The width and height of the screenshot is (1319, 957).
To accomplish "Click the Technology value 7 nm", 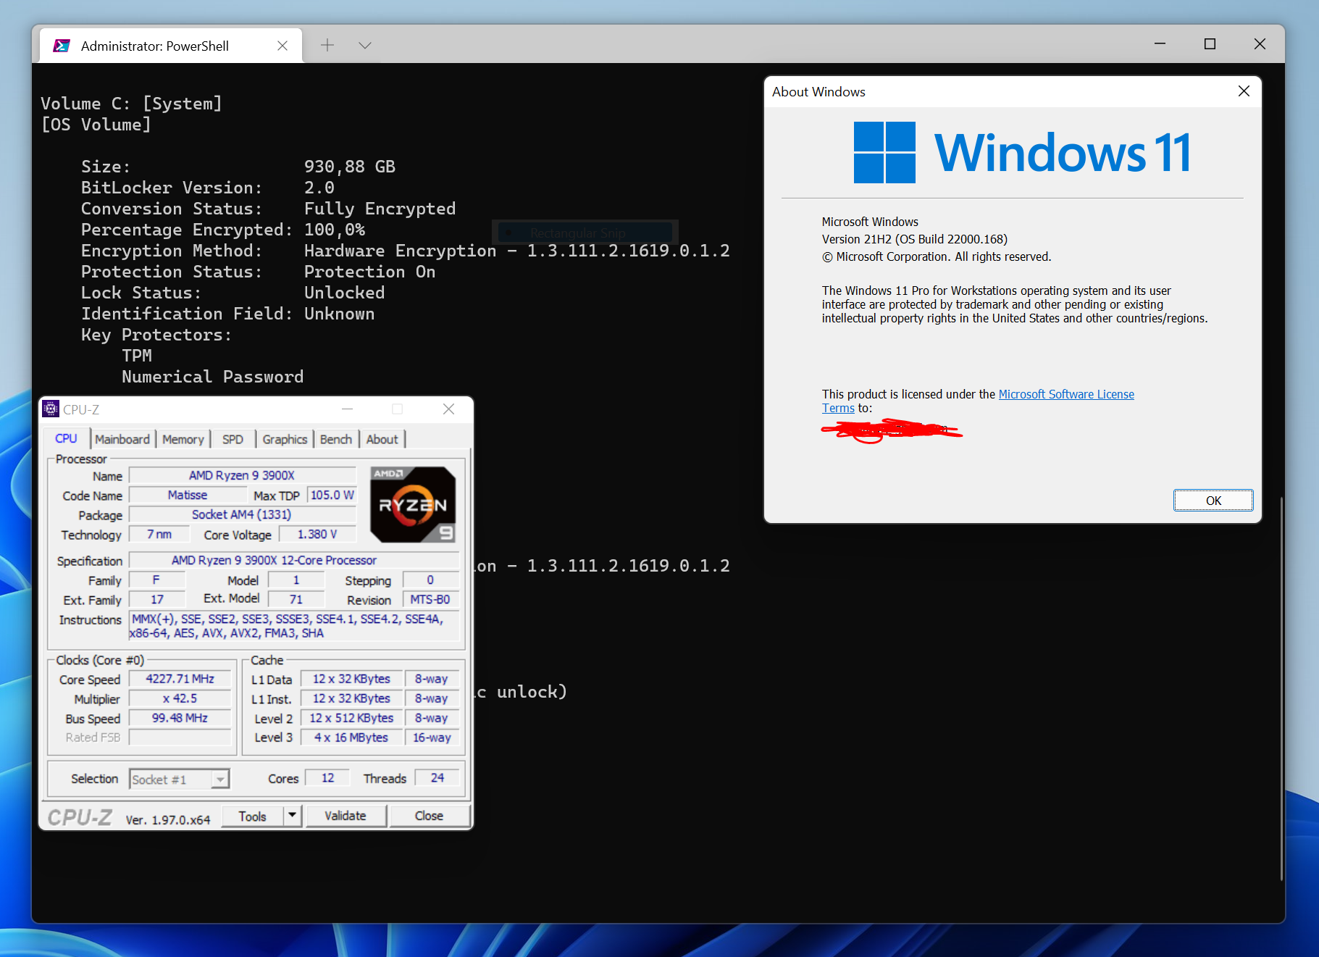I will tap(159, 534).
